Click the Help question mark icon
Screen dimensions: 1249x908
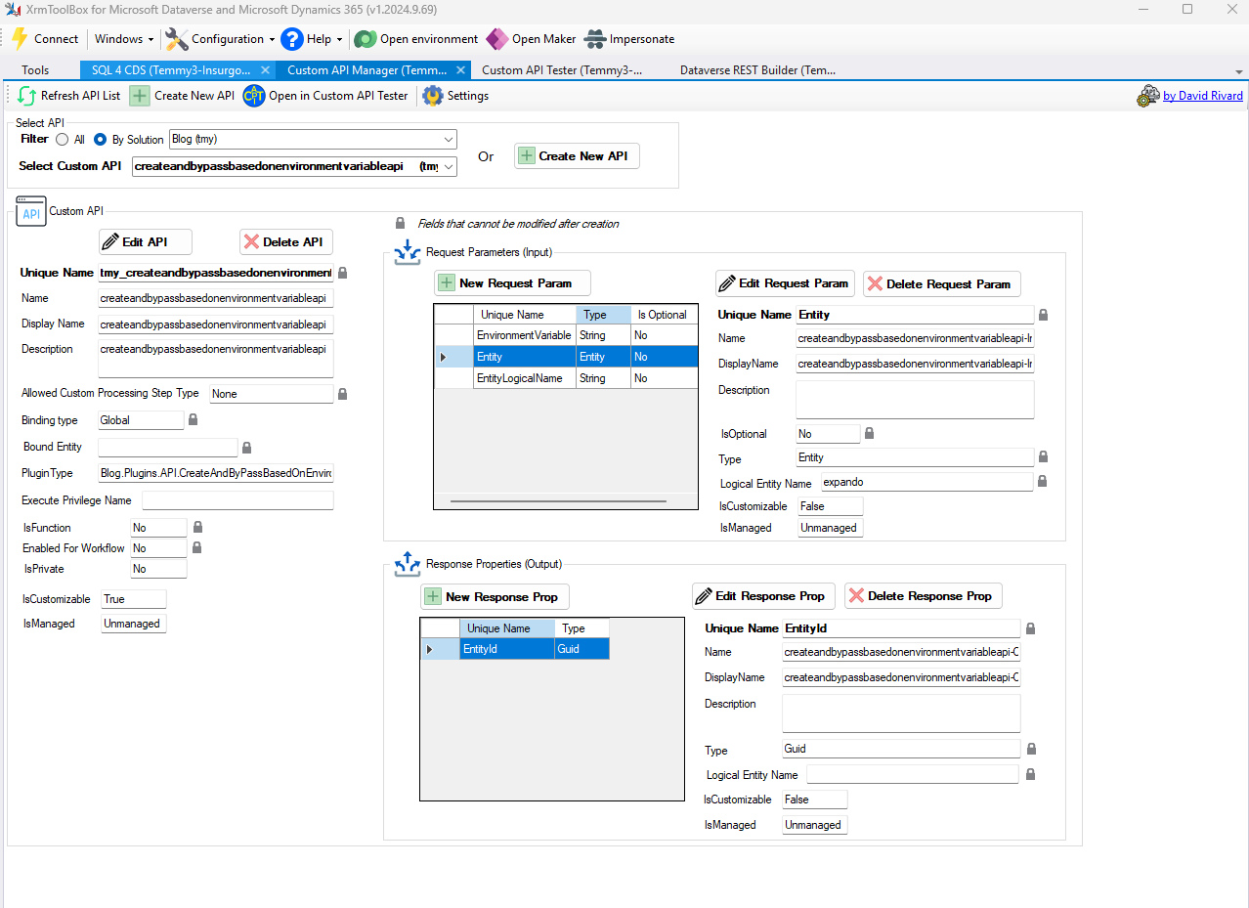click(x=292, y=39)
